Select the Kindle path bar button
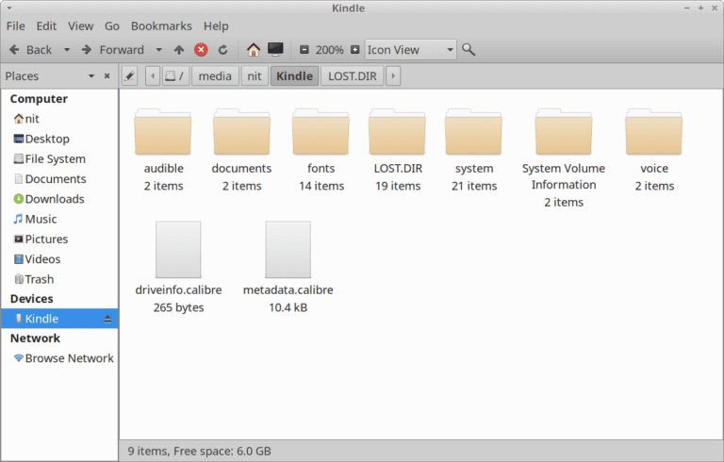 pyautogui.click(x=294, y=76)
